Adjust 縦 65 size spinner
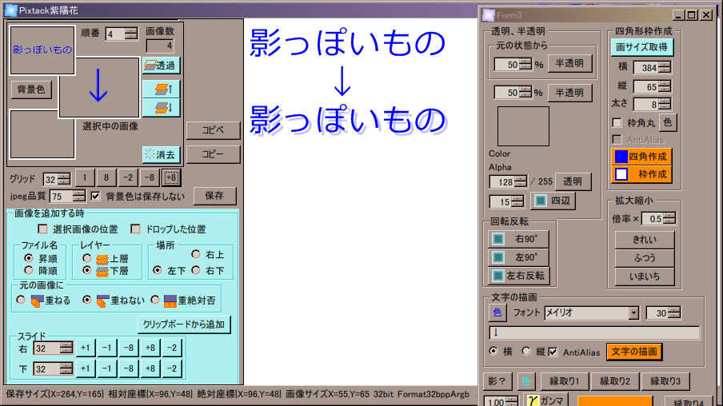Screen dimensions: 723x406 pos(665,86)
